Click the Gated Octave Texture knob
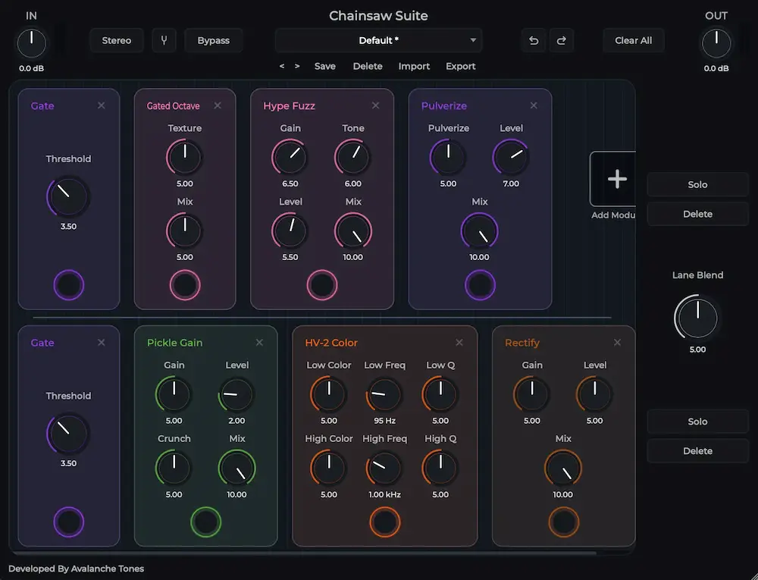Screen dimensions: 758x580 [185, 157]
